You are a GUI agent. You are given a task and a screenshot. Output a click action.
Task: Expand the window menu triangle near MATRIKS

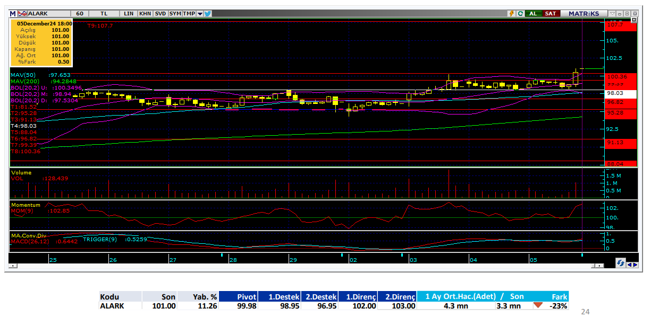point(612,13)
